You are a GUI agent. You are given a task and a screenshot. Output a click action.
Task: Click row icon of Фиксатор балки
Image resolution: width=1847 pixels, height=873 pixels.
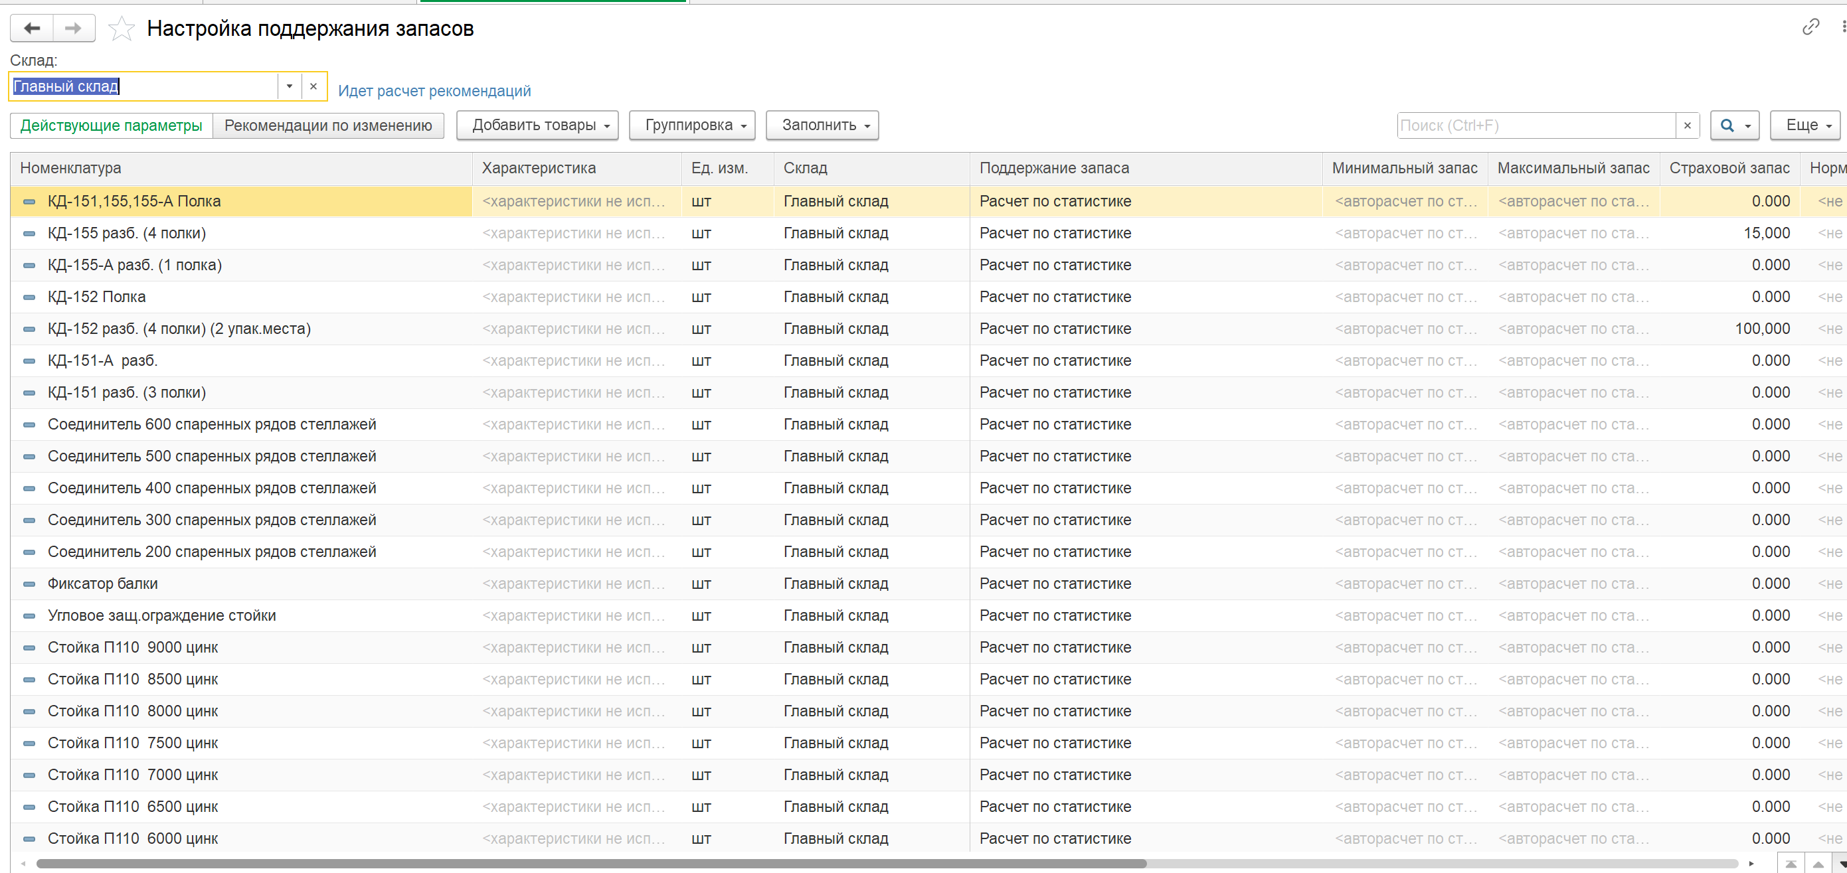tap(29, 584)
